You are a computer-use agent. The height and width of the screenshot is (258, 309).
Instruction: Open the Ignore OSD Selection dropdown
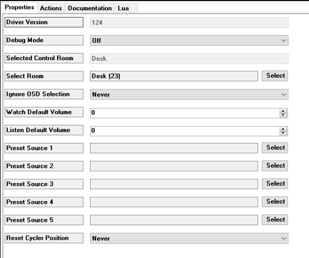tap(189, 94)
